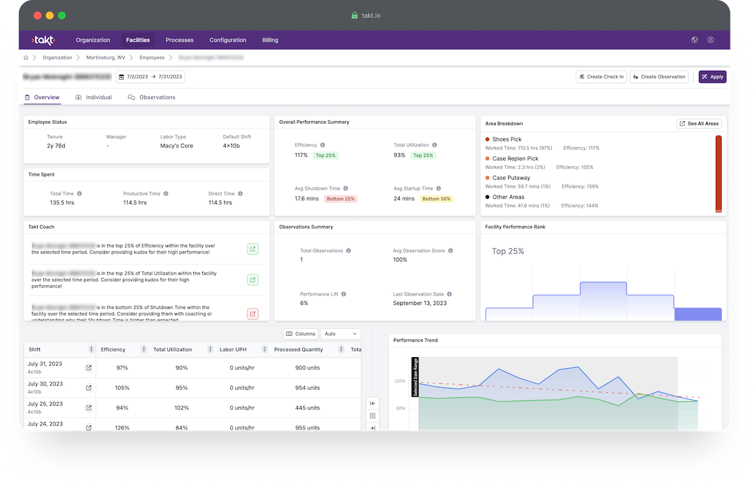Open the globe language icon
Screen dimensions: 753x484
[695, 40]
